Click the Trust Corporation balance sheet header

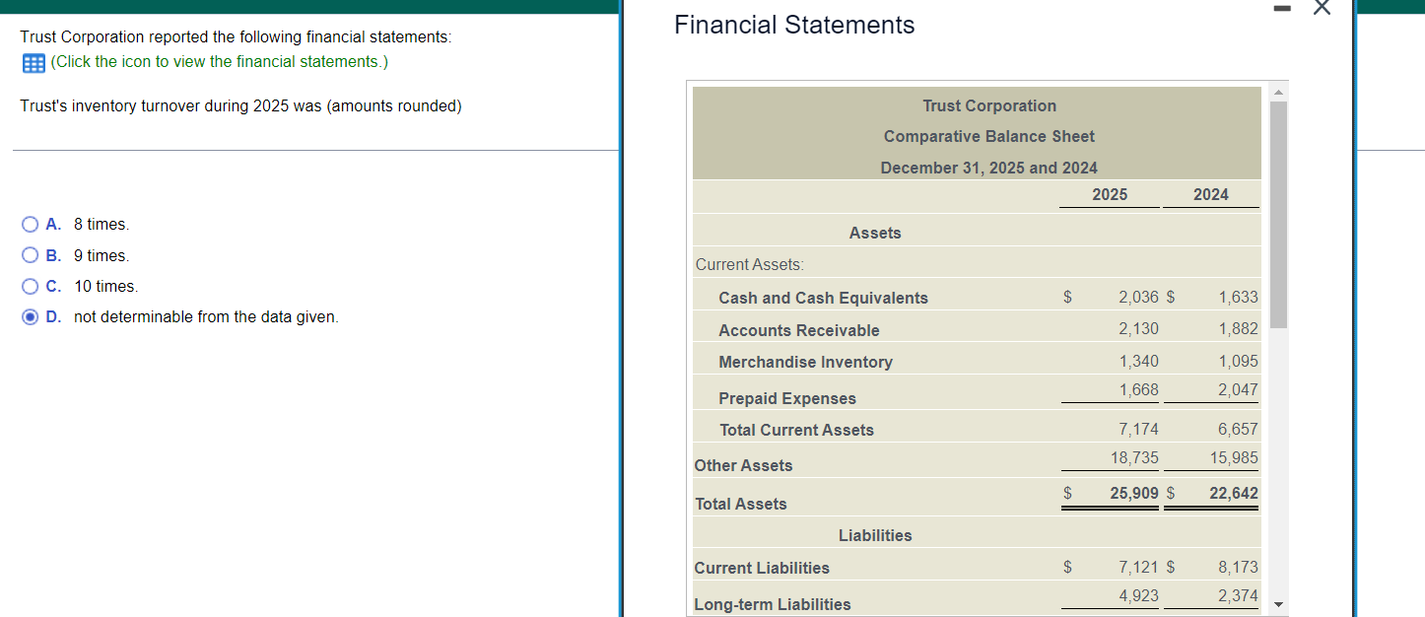(x=988, y=105)
